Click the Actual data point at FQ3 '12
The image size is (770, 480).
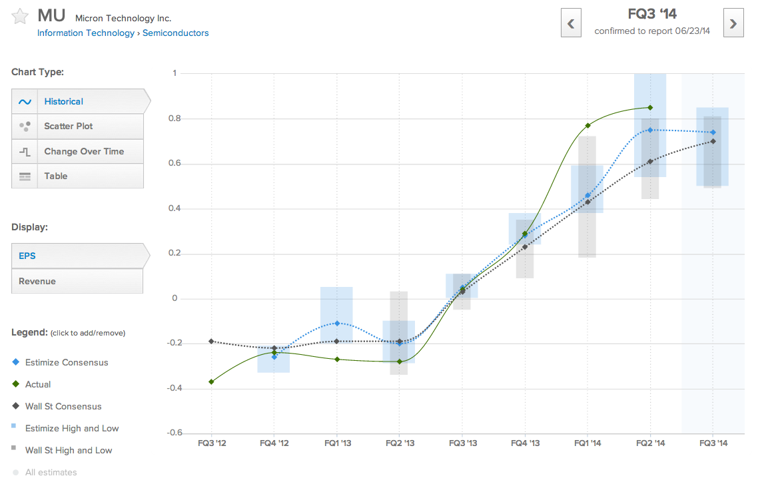click(212, 381)
